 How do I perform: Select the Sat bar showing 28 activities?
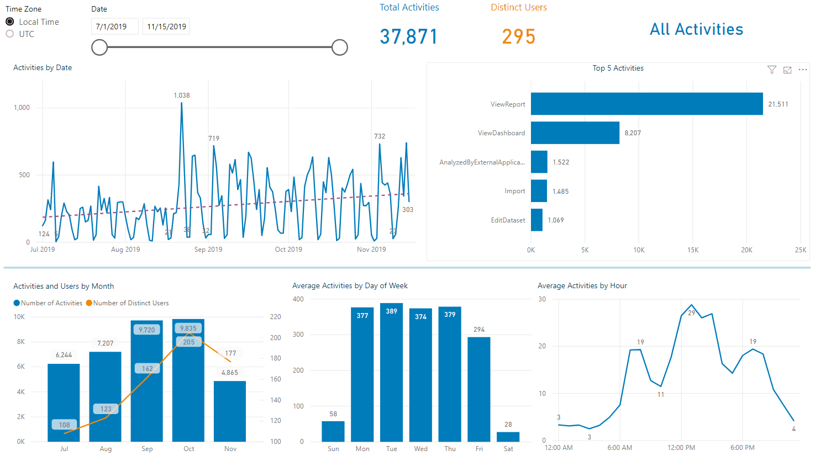(x=508, y=435)
